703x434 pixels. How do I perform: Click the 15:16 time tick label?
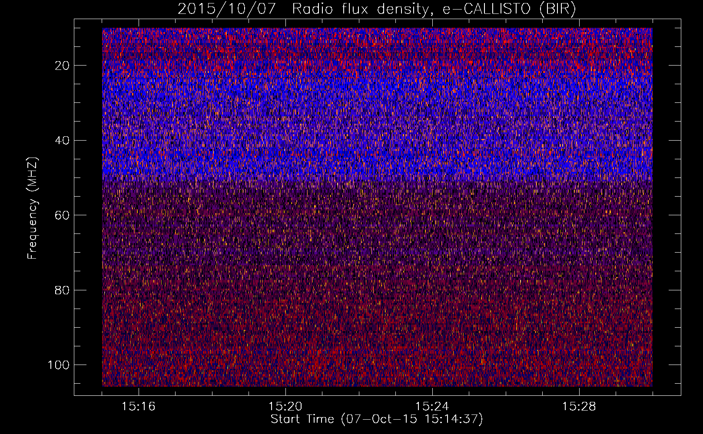coord(139,407)
